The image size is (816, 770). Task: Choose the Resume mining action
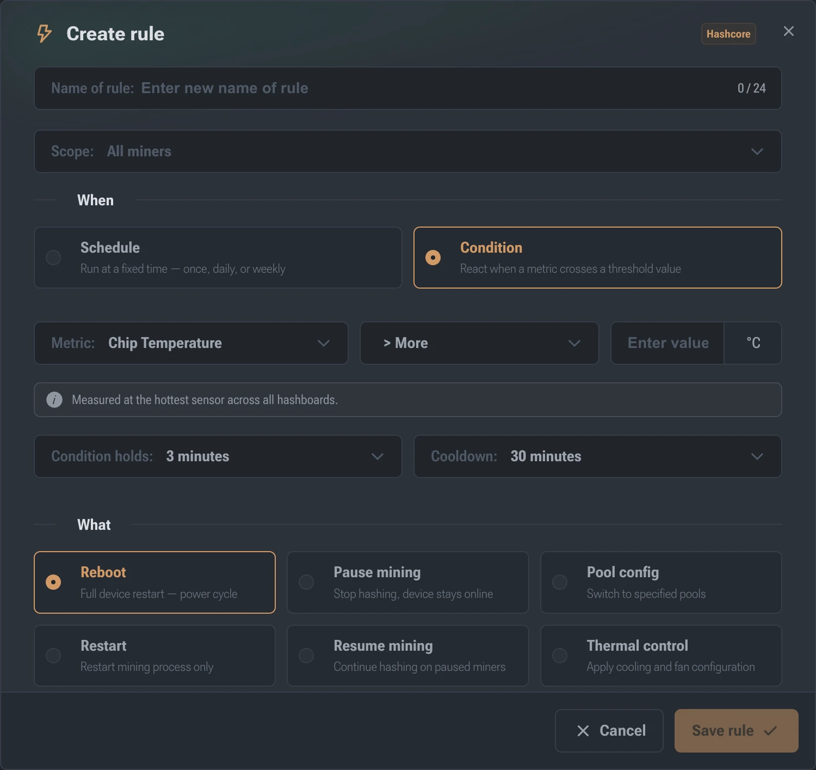(x=408, y=656)
